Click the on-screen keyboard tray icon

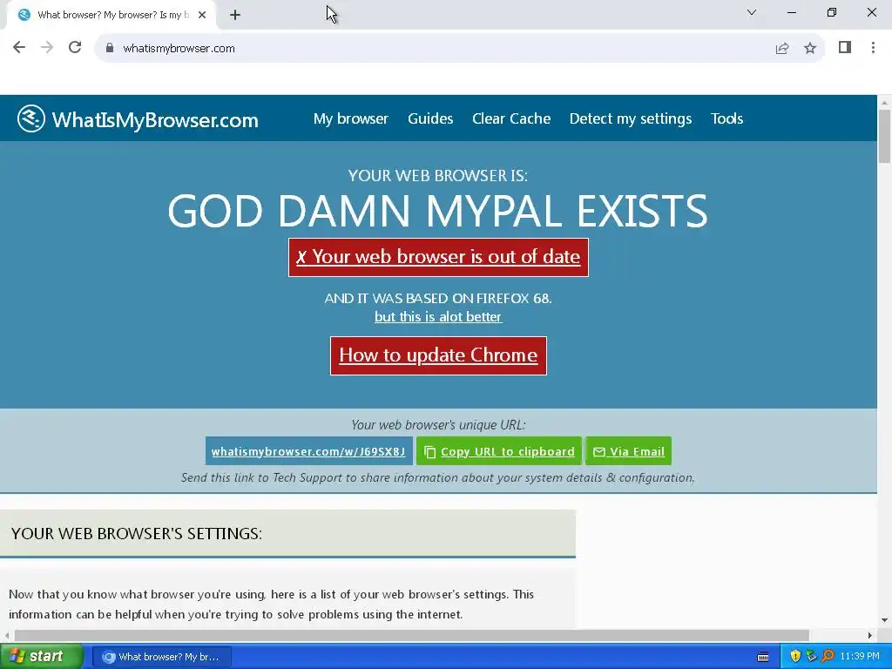click(x=763, y=657)
